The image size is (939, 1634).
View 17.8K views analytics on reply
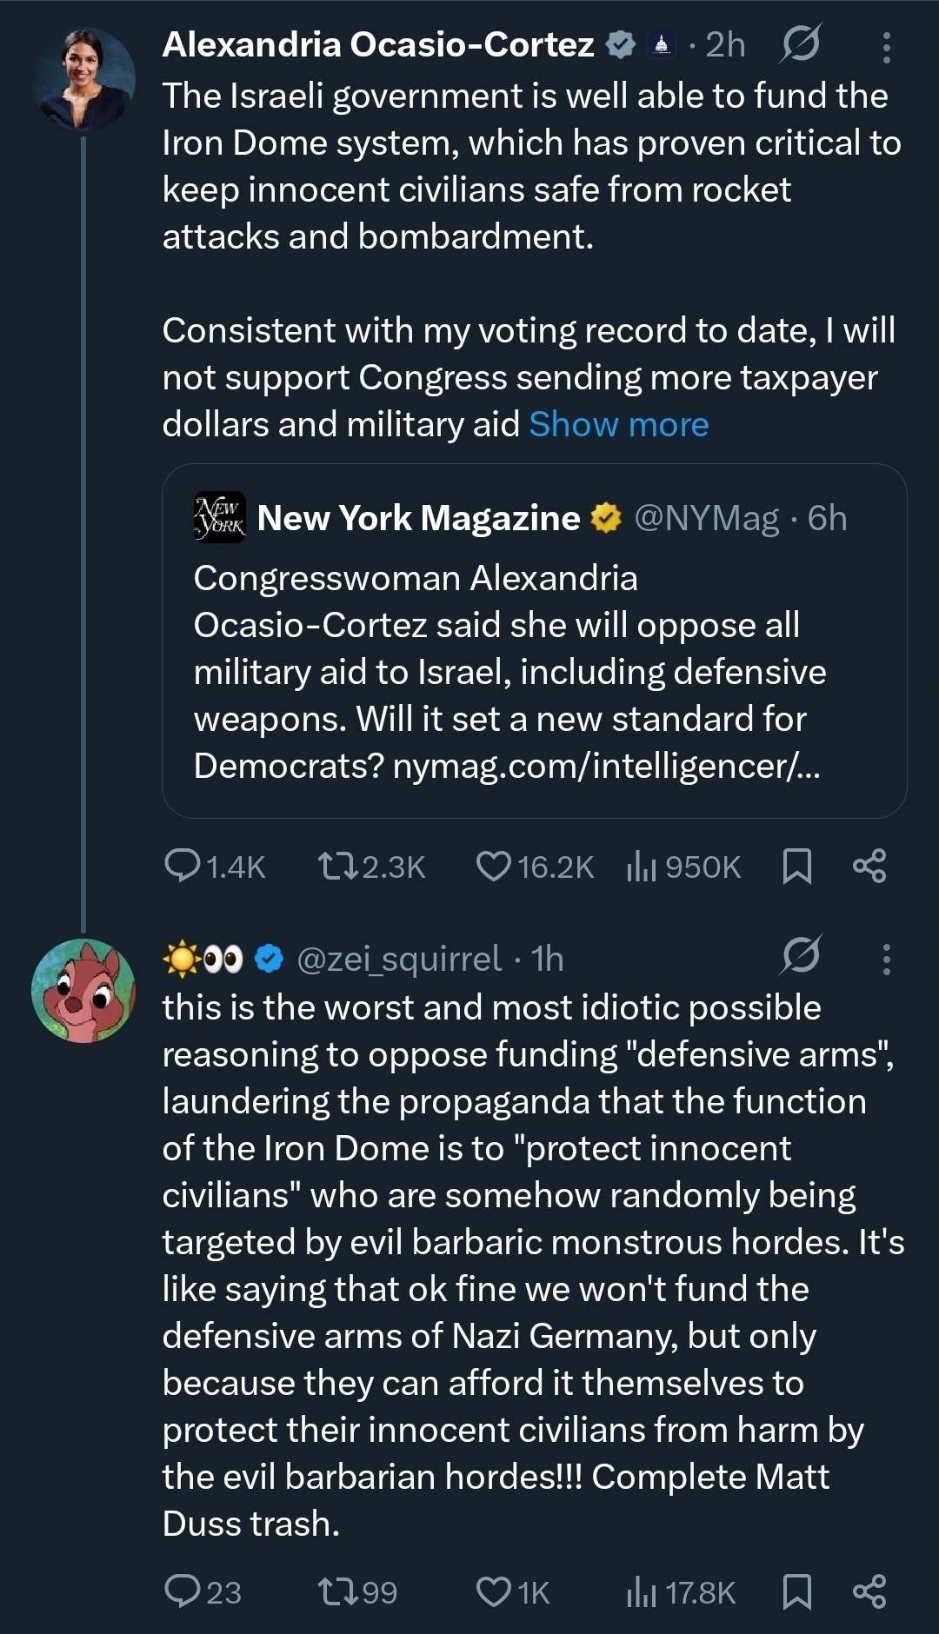(x=642, y=1591)
